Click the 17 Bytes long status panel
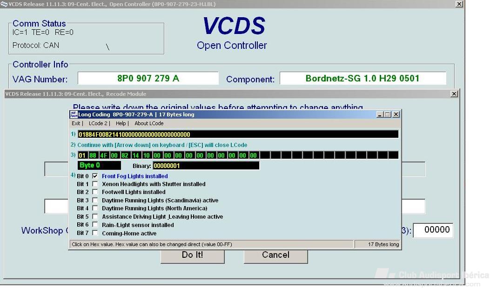The width and height of the screenshot is (490, 288). coord(377,244)
